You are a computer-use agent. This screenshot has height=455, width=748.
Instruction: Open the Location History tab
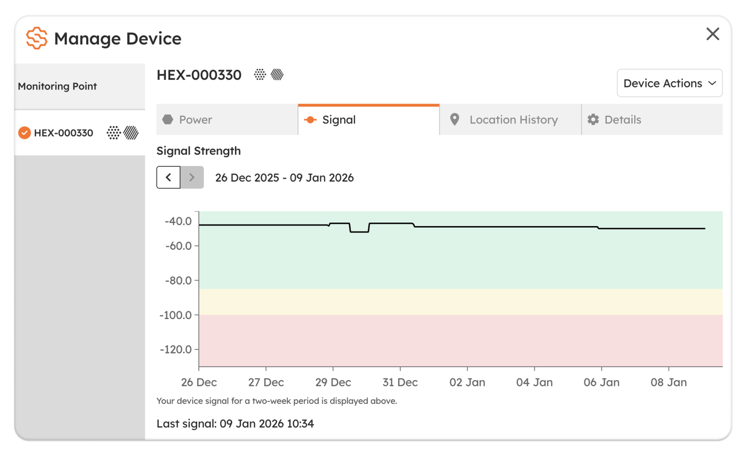coord(511,119)
